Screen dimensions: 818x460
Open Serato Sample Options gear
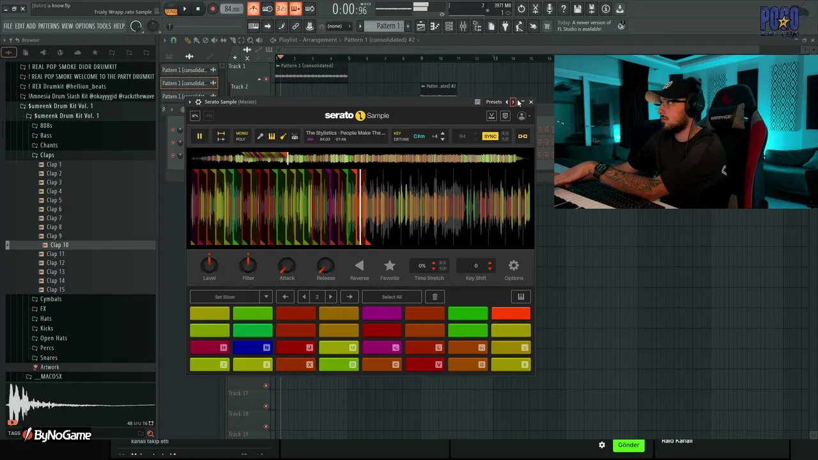514,265
